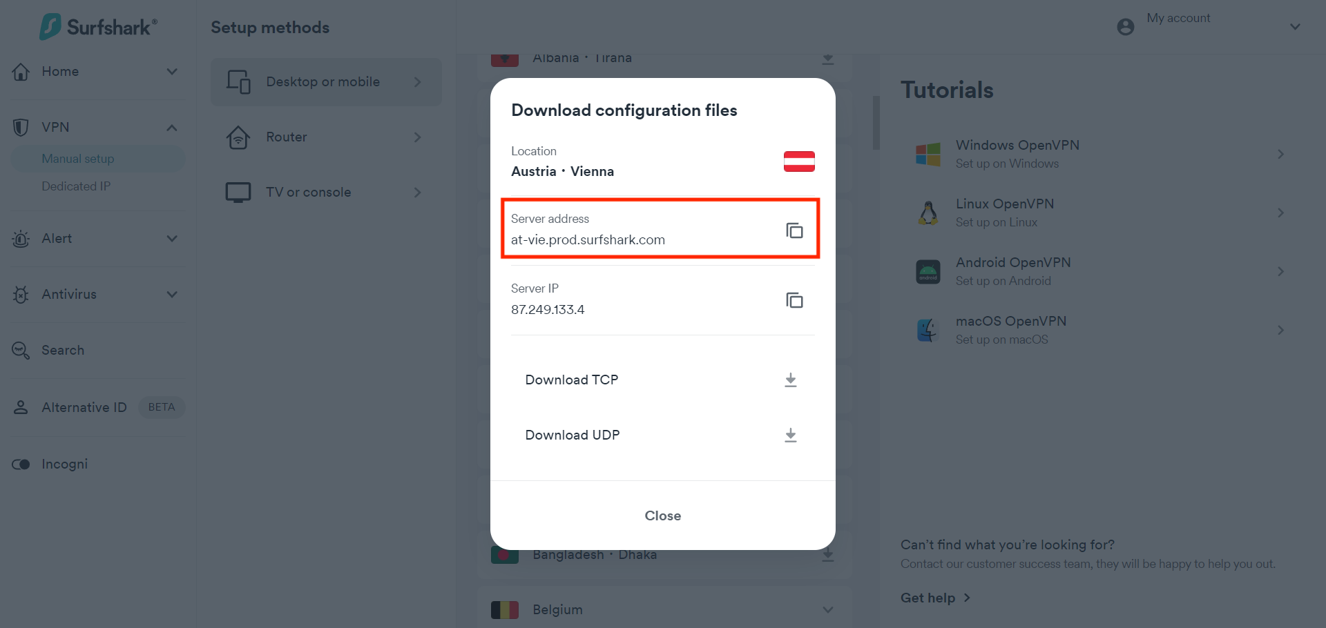Open the Windows OpenVPN tutorial
This screenshot has width=1326, height=628.
pyautogui.click(x=1017, y=154)
